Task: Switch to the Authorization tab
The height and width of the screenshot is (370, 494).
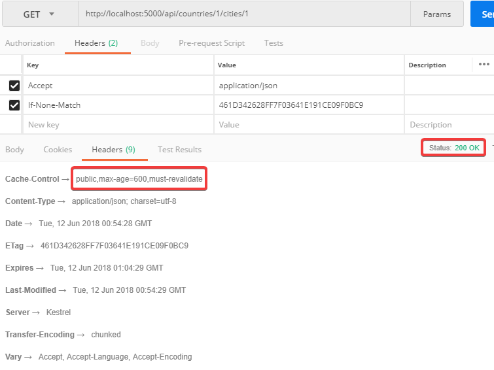Action: 30,43
